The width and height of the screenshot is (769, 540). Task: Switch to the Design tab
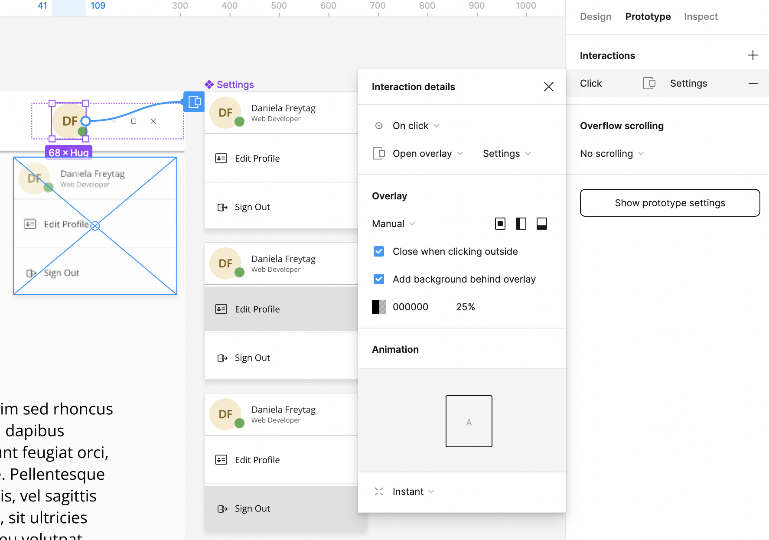coord(596,16)
